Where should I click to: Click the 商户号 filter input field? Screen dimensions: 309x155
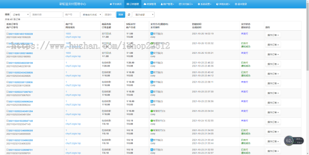coord(71,14)
